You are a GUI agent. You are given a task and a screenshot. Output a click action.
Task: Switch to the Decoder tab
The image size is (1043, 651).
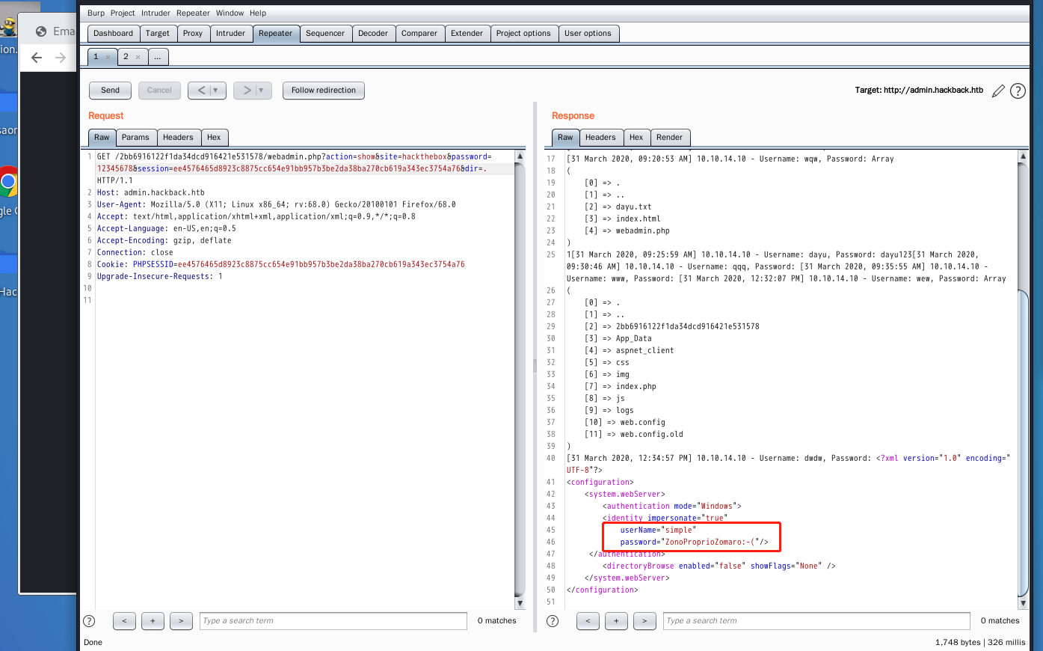tap(373, 33)
